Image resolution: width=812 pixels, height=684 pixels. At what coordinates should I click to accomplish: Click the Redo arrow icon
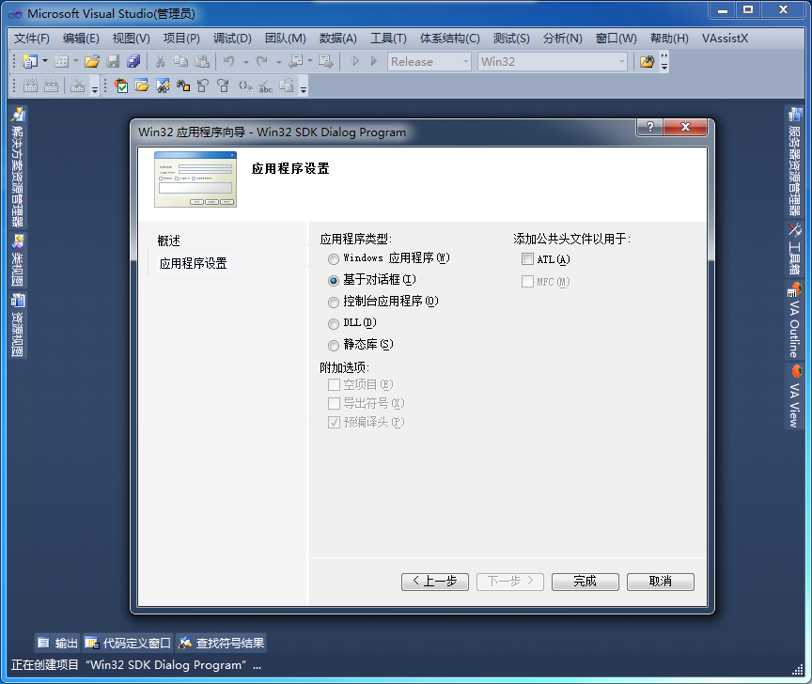click(262, 62)
